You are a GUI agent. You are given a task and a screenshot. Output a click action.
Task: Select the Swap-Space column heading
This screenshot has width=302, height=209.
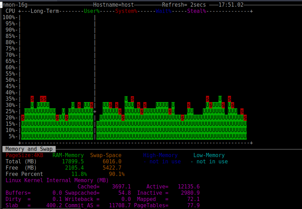click(106, 155)
